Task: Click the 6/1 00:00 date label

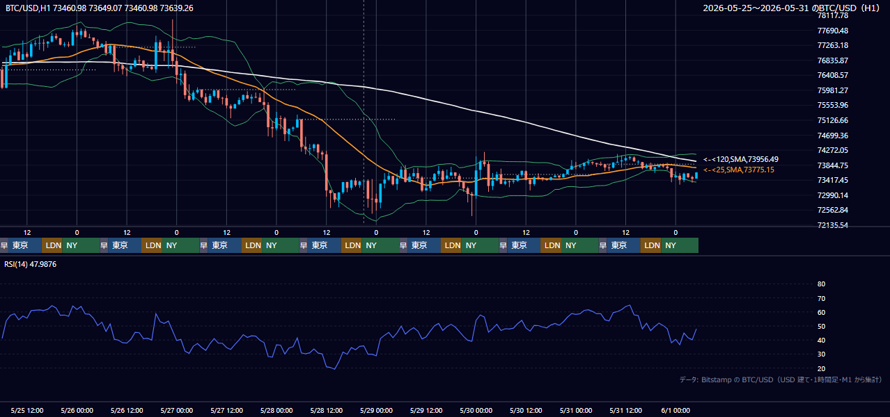Action: click(676, 410)
